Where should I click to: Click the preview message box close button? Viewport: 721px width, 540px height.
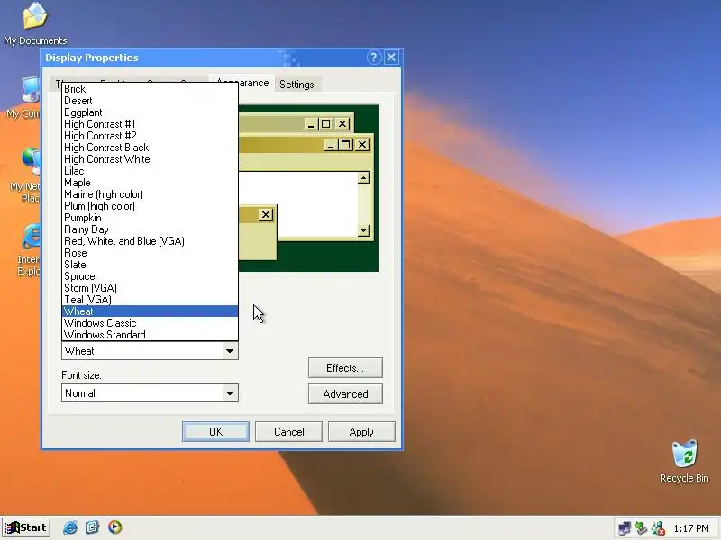point(266,214)
